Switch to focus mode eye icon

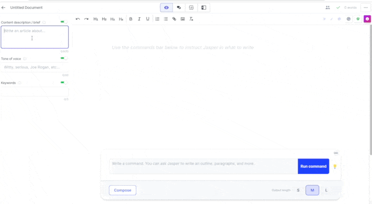click(x=166, y=7)
